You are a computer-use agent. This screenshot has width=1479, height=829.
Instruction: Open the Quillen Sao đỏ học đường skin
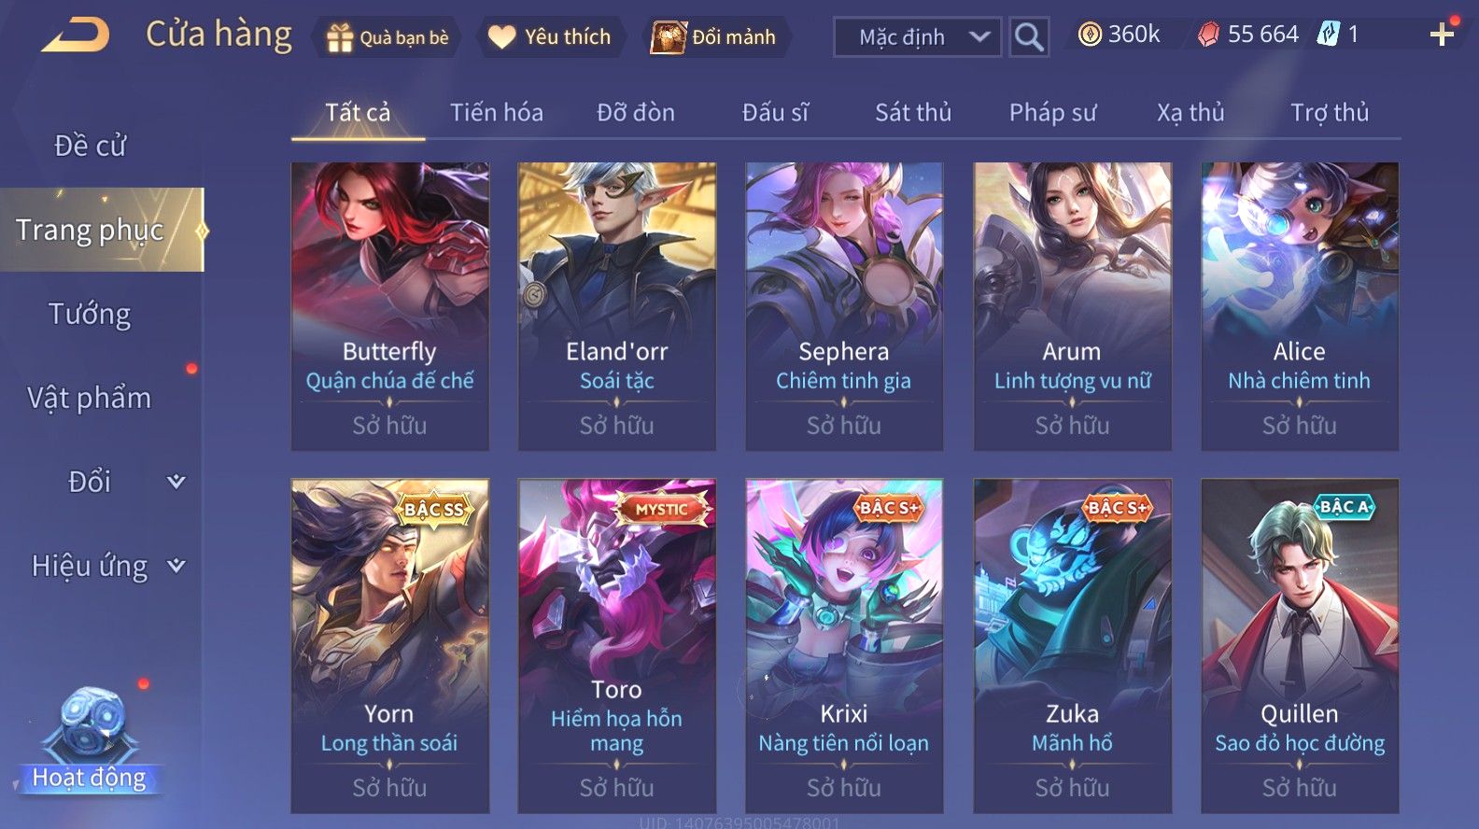1300,645
